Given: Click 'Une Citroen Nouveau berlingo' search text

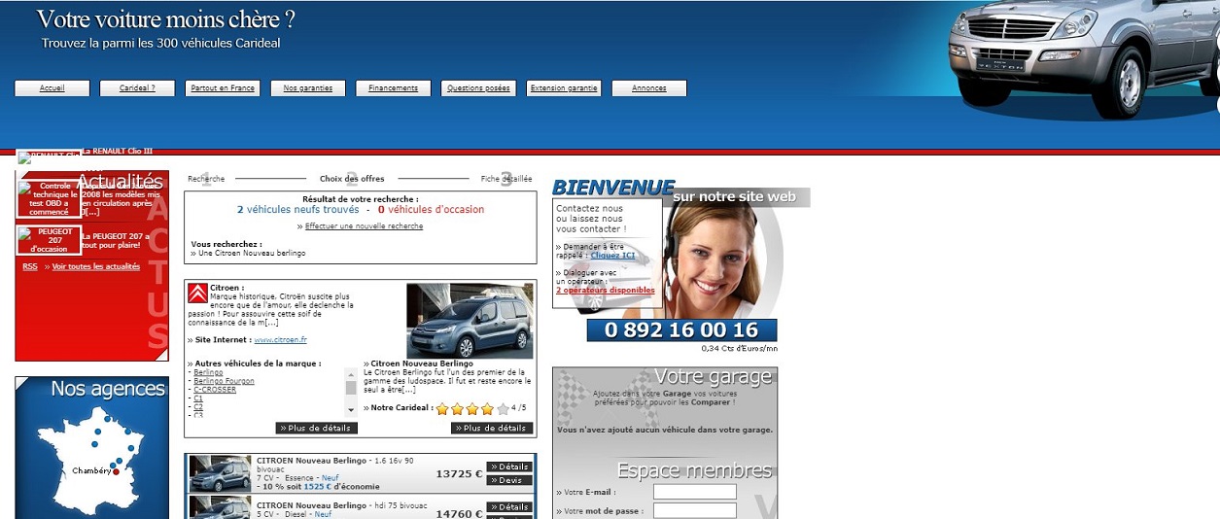Looking at the screenshot, I should click(252, 253).
